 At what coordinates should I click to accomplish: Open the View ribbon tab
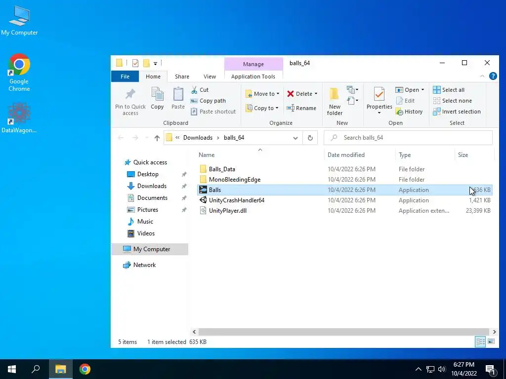(x=210, y=76)
